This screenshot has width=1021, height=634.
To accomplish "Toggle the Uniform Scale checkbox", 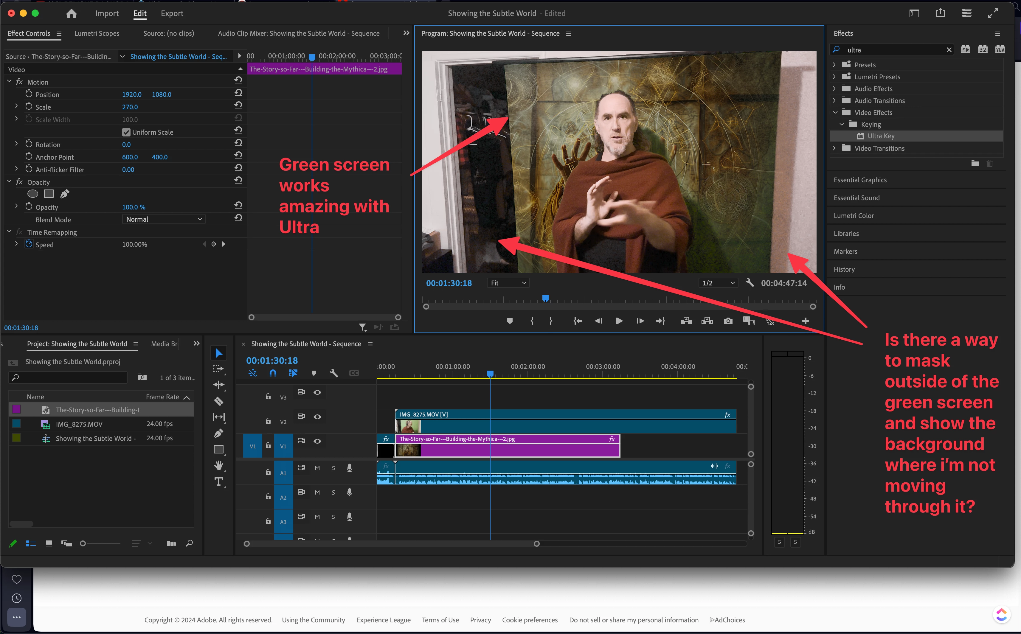I will tap(126, 133).
